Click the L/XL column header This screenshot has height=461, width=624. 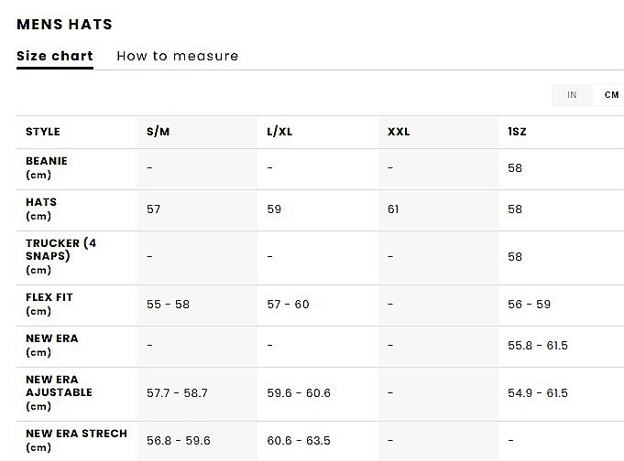(279, 132)
